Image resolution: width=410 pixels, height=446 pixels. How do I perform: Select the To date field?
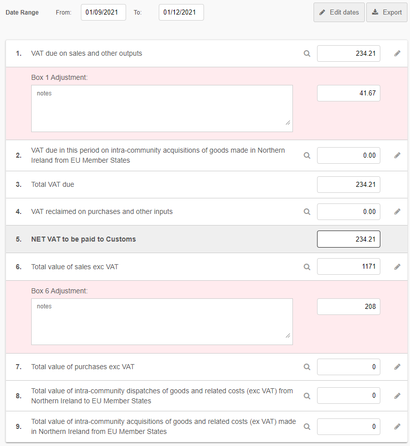pyautogui.click(x=181, y=13)
